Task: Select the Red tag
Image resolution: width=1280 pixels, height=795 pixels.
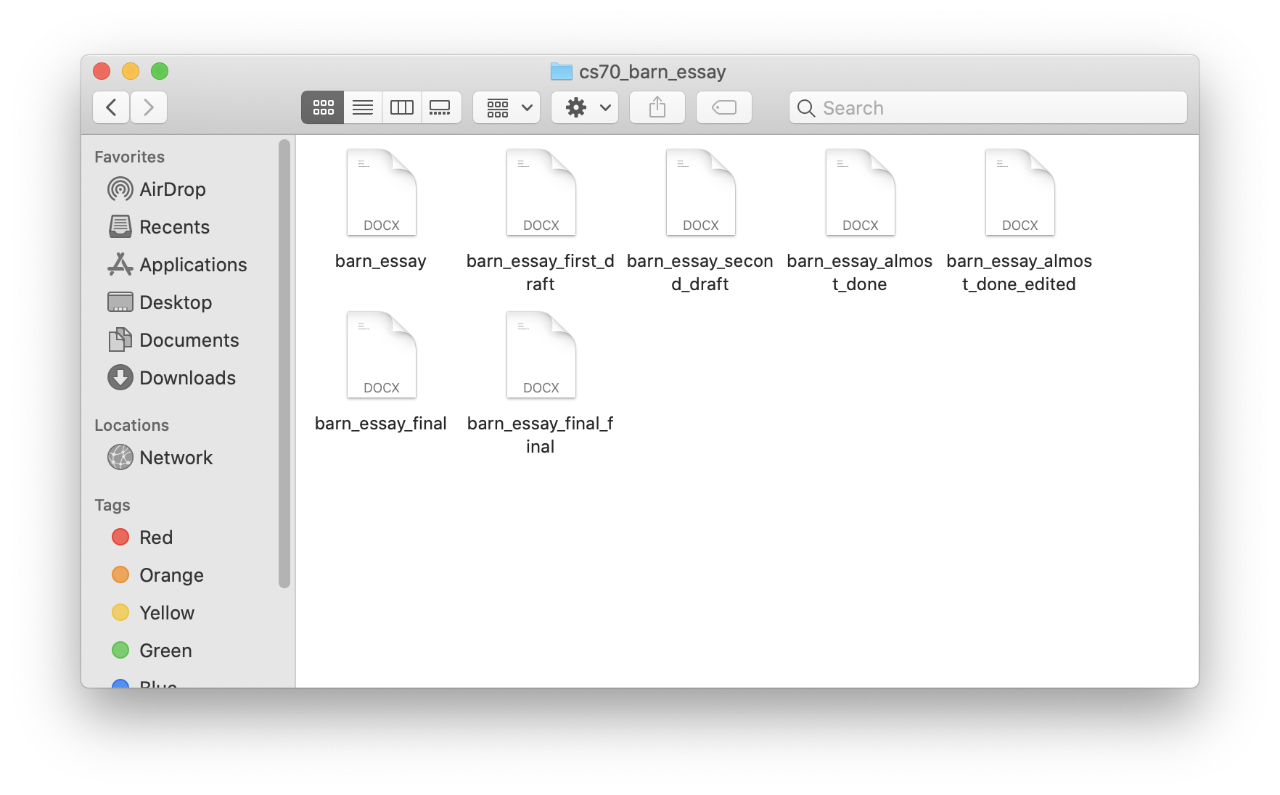Action: tap(155, 537)
